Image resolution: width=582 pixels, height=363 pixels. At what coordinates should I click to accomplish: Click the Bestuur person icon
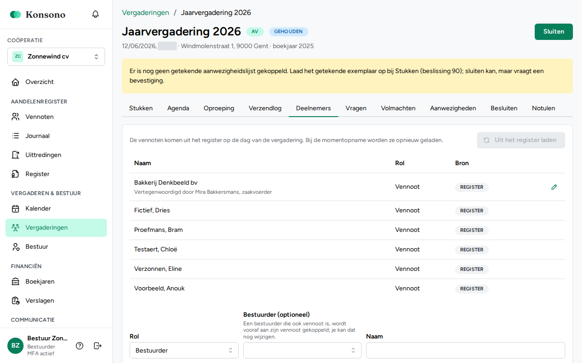15,247
